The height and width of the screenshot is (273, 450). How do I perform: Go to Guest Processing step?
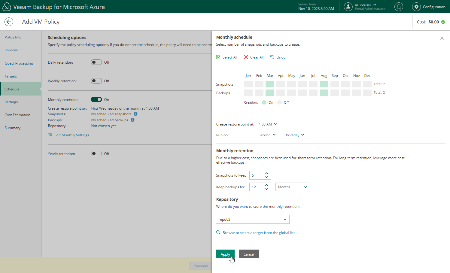pyautogui.click(x=19, y=63)
